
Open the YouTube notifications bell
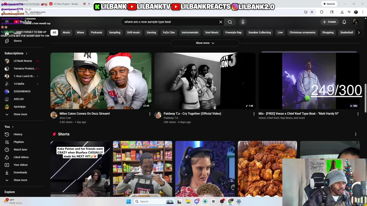click(344, 22)
